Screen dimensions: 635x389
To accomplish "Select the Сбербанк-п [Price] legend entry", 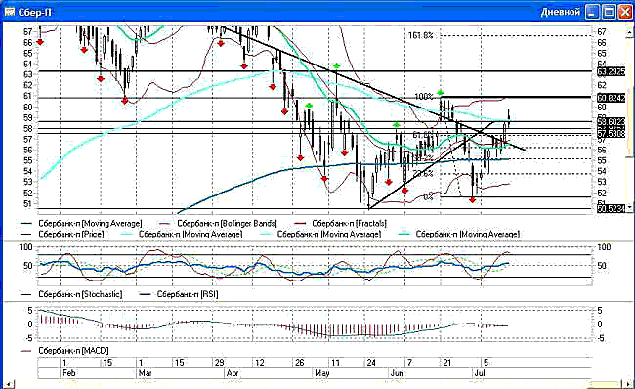I will tap(71, 234).
